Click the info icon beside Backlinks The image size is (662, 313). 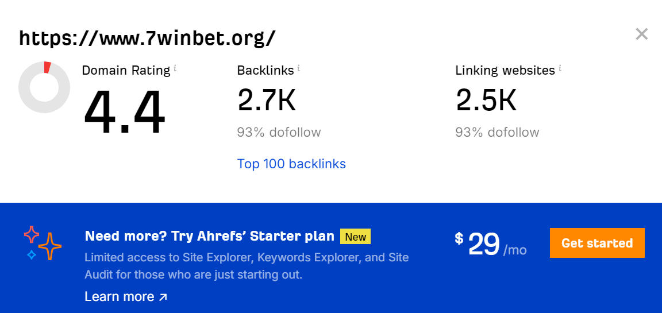point(299,68)
